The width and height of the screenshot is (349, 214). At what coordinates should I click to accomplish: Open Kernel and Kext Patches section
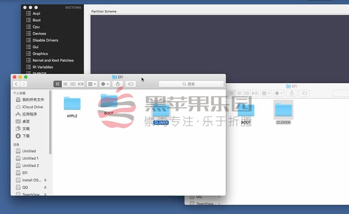click(x=53, y=60)
